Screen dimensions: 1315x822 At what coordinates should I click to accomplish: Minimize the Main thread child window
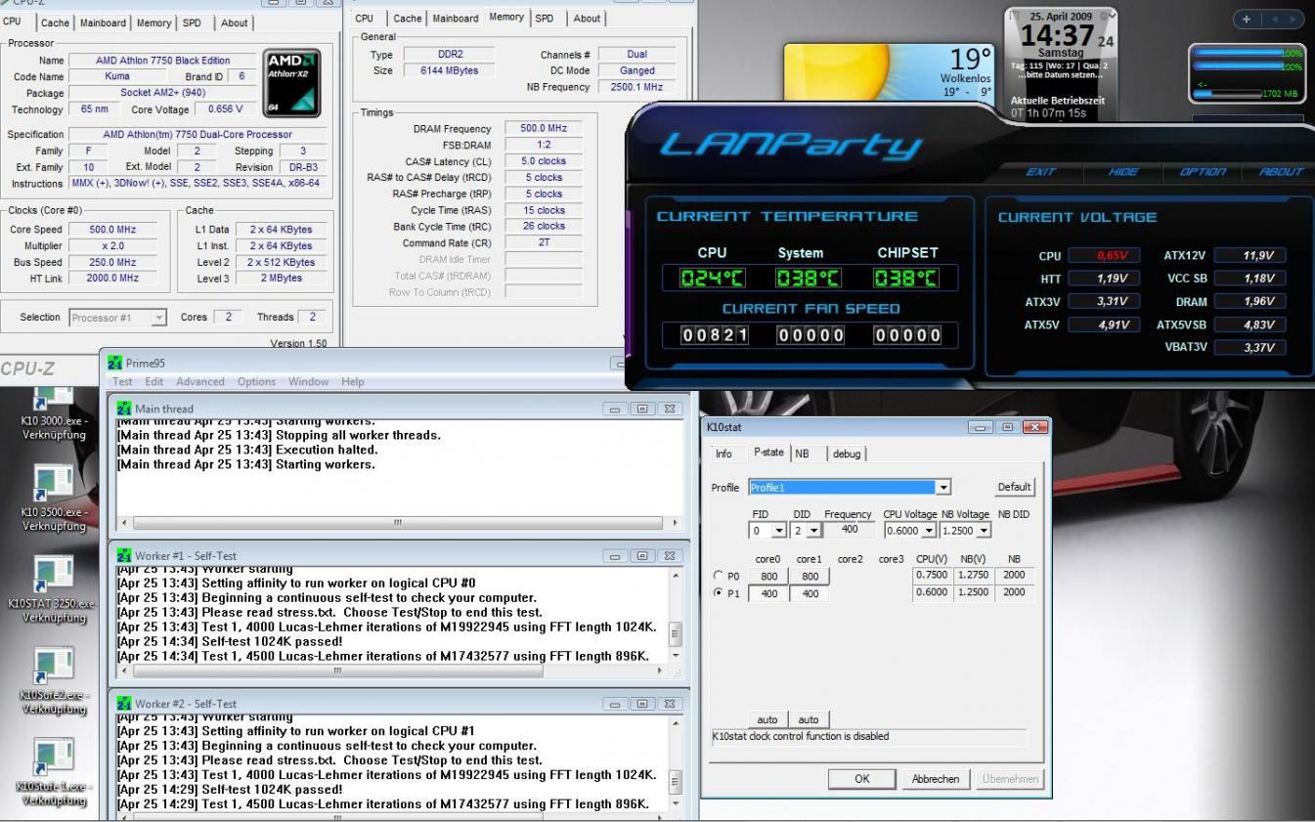point(616,409)
